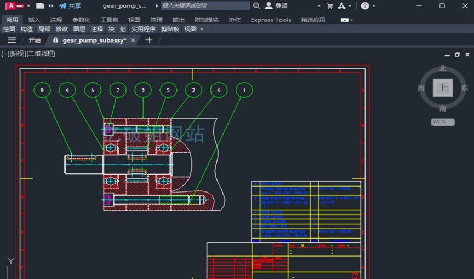The image size is (474, 279).
Task: Switch to the 注释 ribbon tab
Action: (x=56, y=20)
